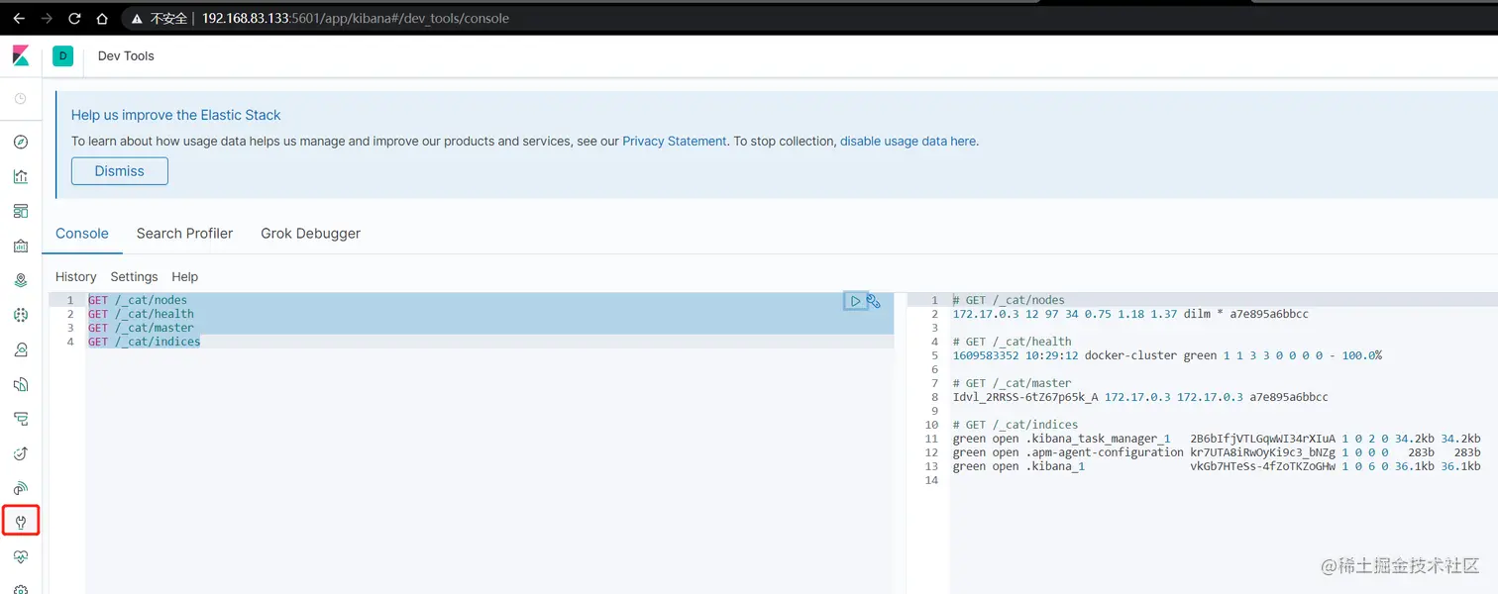This screenshot has height=594, width=1498.
Task: Click line number 14 in output gutter
Action: (930, 480)
